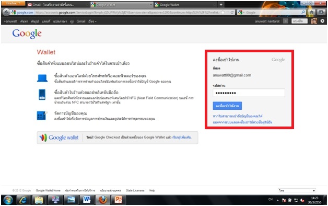This screenshot has width=328, height=206.
Task: Click the mobile phone in-store icon
Action: coord(42,95)
